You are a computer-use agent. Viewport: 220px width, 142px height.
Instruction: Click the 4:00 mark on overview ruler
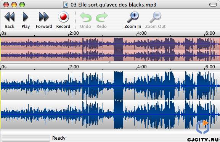point(142,33)
